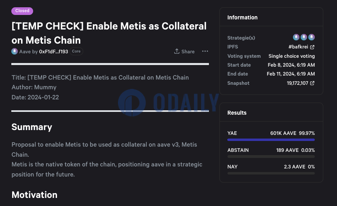Click the #bafkrei IPFS hash link

click(298, 47)
